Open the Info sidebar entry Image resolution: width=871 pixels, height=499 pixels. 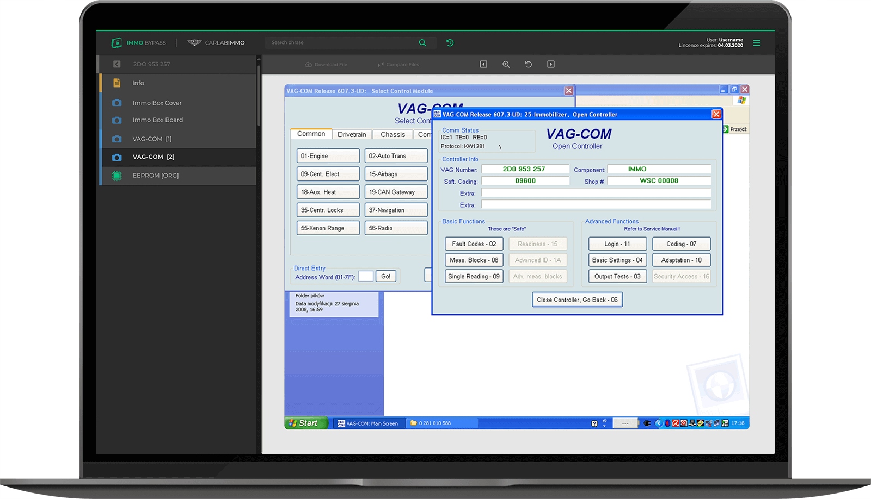(138, 83)
